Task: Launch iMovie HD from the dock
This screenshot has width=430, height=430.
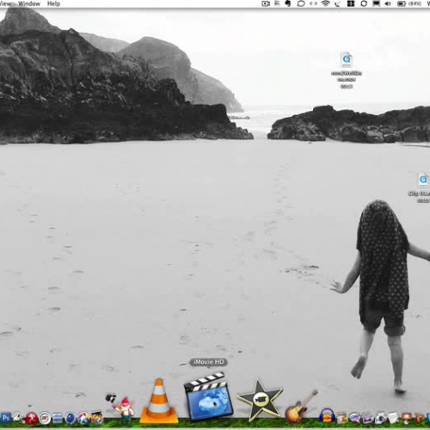Action: 208,396
